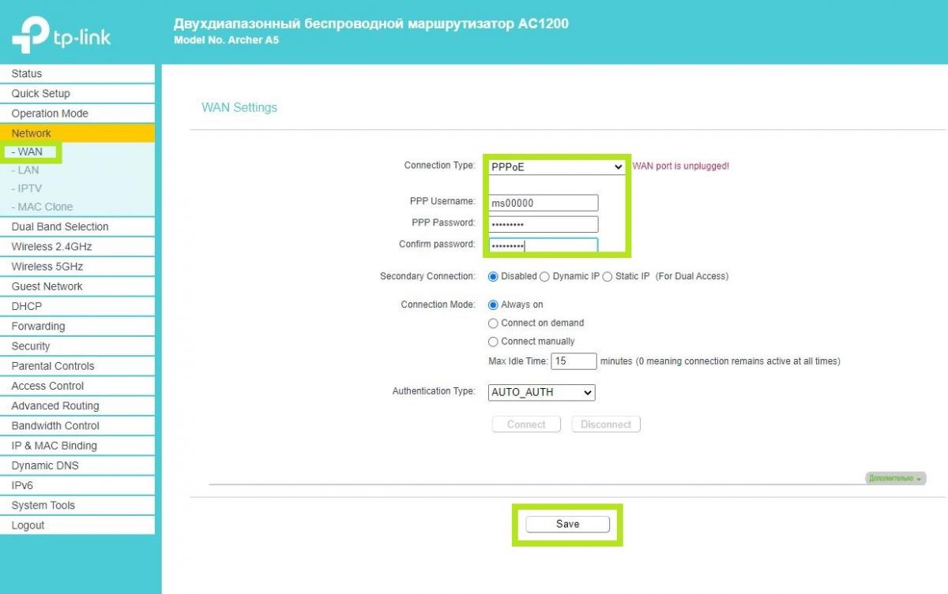
Task: Open the System Tools menu
Action: coord(43,506)
